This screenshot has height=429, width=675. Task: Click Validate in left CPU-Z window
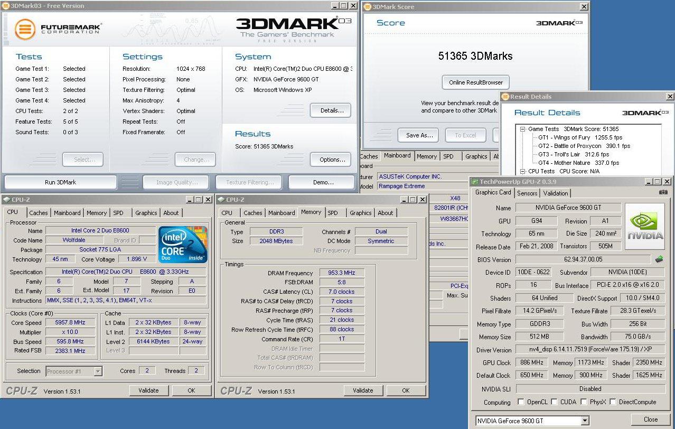tap(148, 390)
